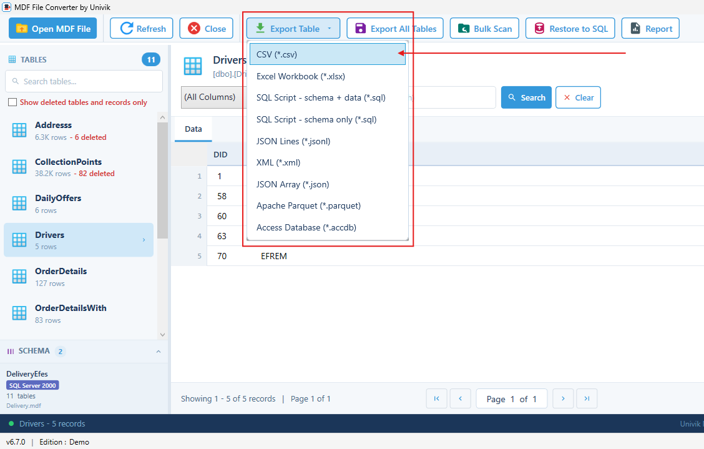
Task: Click the large Drivers header table icon
Action: (193, 66)
